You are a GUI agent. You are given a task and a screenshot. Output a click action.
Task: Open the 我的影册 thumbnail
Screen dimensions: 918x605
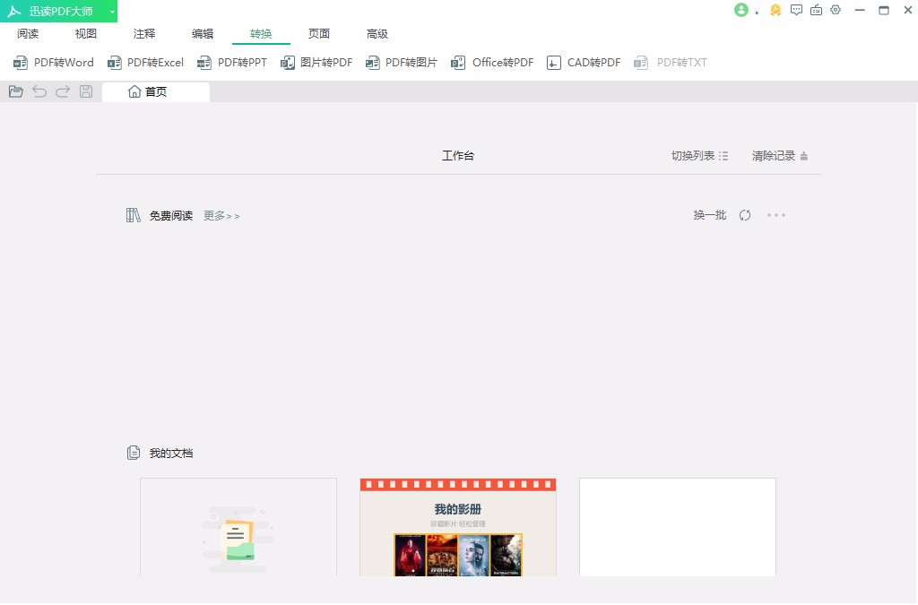457,527
